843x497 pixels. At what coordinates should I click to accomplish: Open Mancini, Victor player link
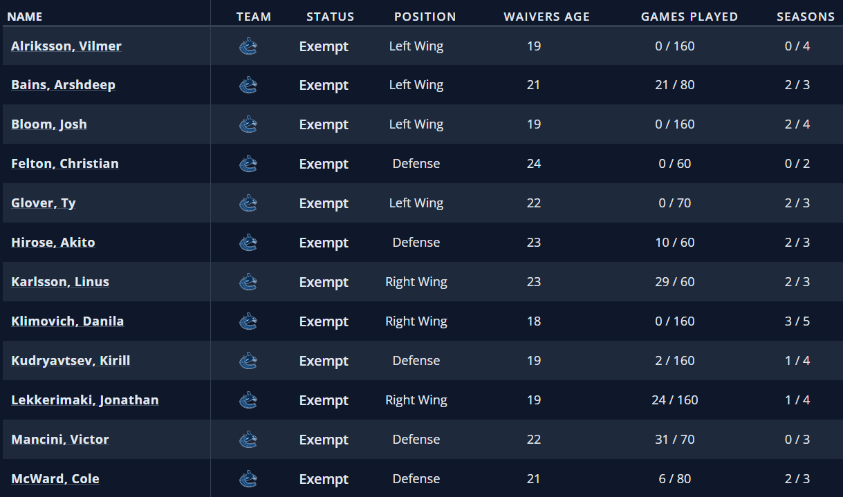tap(60, 440)
